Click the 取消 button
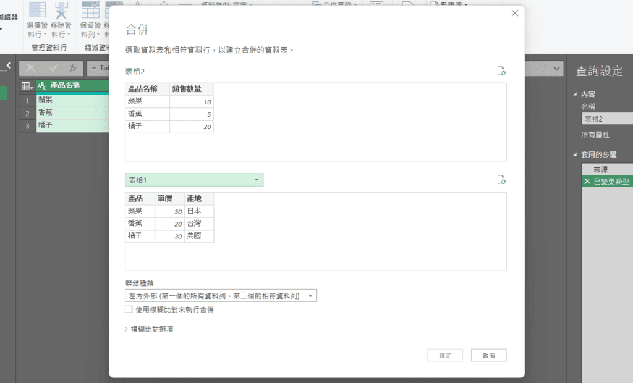 pyautogui.click(x=488, y=355)
